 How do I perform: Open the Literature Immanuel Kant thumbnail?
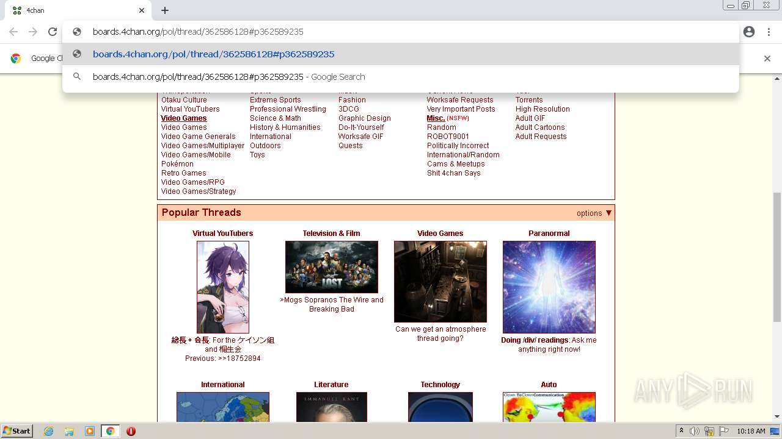pyautogui.click(x=332, y=407)
